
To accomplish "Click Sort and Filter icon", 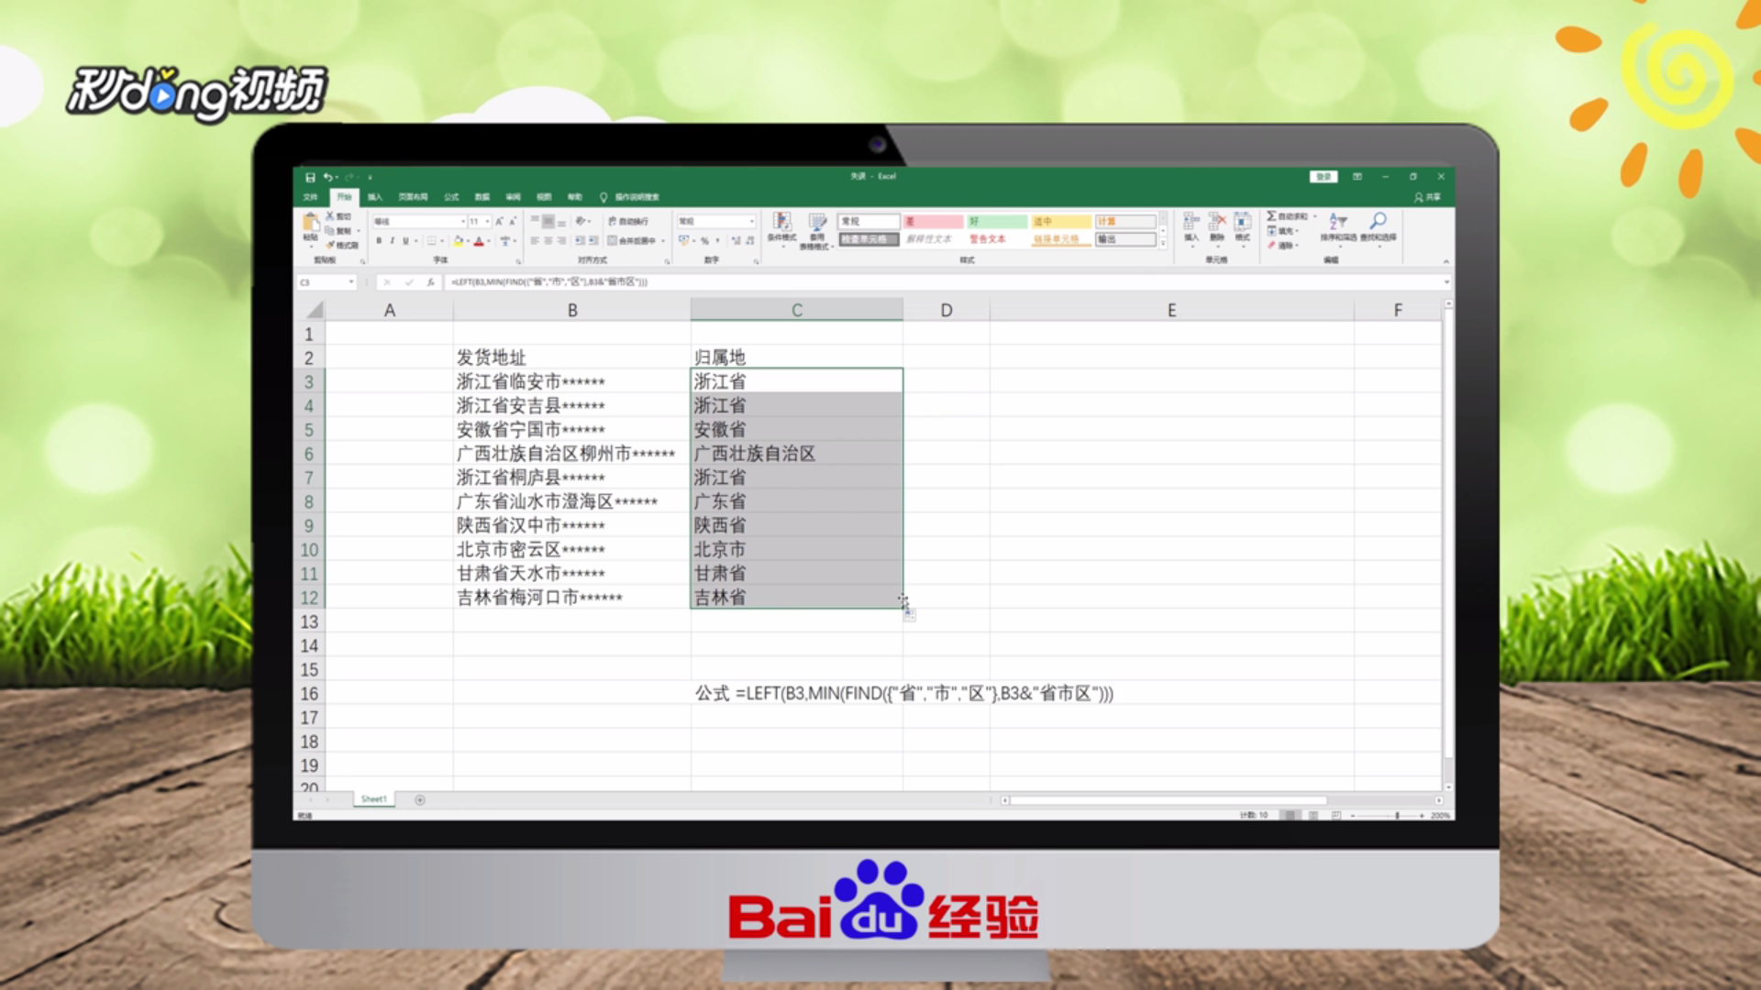I will click(x=1337, y=222).
